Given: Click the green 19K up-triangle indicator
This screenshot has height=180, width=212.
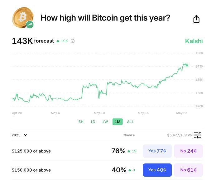Looking at the screenshot, I should click(x=62, y=41).
